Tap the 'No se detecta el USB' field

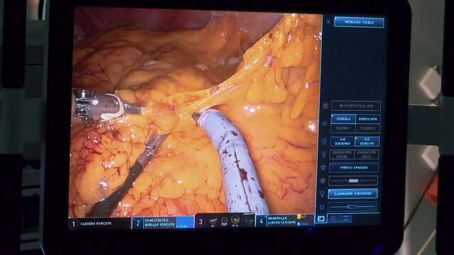click(x=356, y=106)
